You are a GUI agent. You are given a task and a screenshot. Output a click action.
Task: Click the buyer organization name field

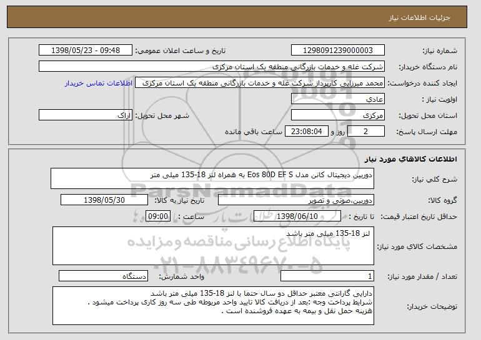(x=212, y=67)
